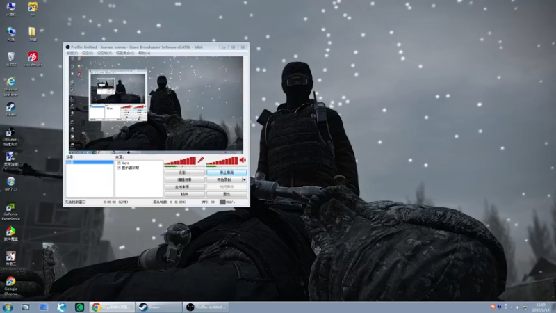This screenshot has height=313, width=556.
Task: Click the green round taskbar icon
Action: coord(79,307)
